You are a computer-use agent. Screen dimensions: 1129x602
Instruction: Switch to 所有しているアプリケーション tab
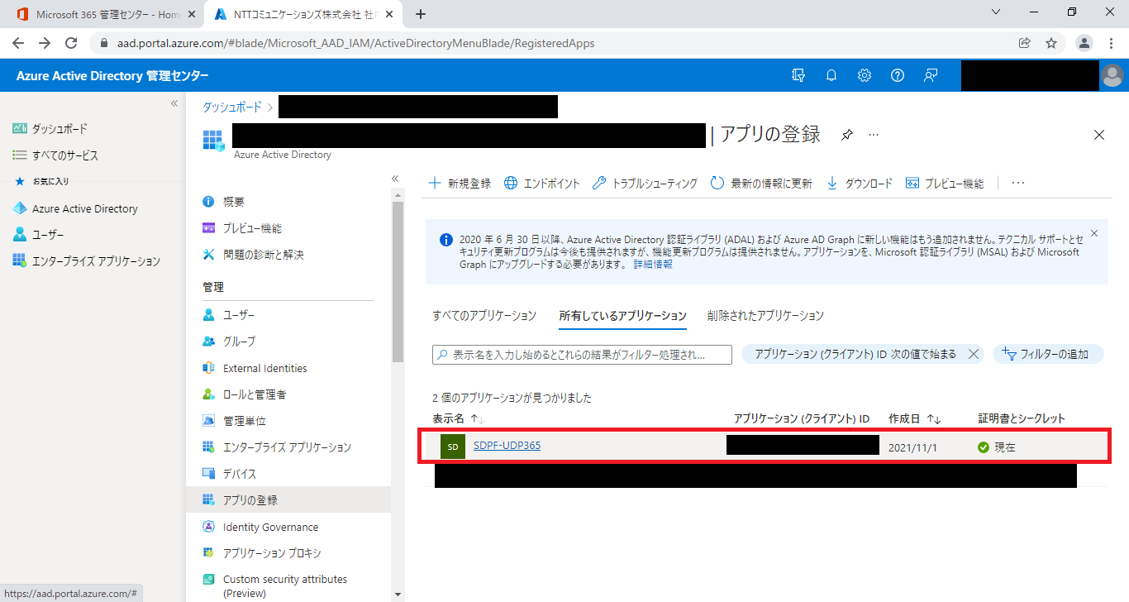pos(622,316)
